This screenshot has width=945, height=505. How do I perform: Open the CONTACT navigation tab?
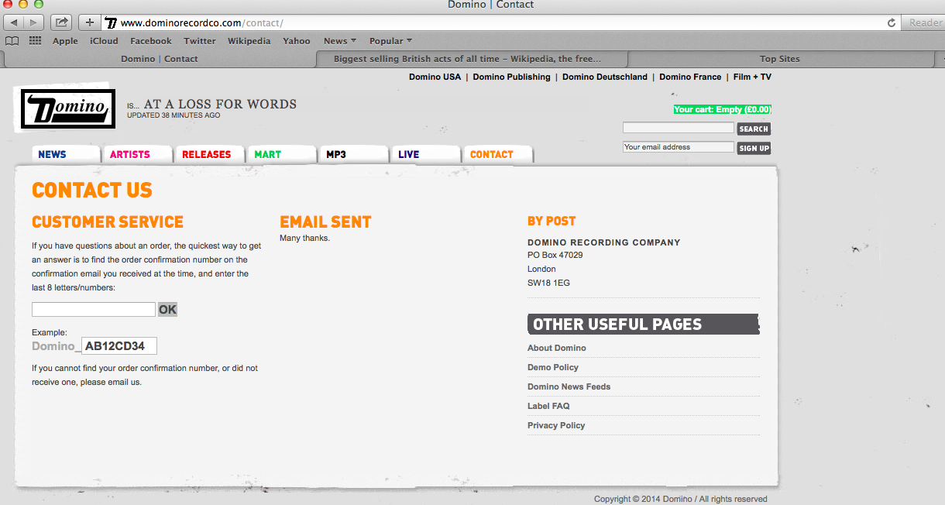pyautogui.click(x=499, y=154)
